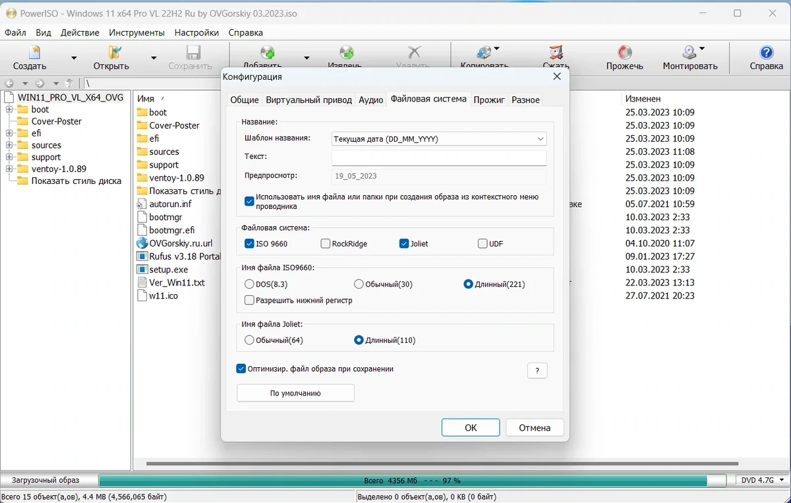Select the autorun.inf file icon
The height and width of the screenshot is (503, 791).
142,204
